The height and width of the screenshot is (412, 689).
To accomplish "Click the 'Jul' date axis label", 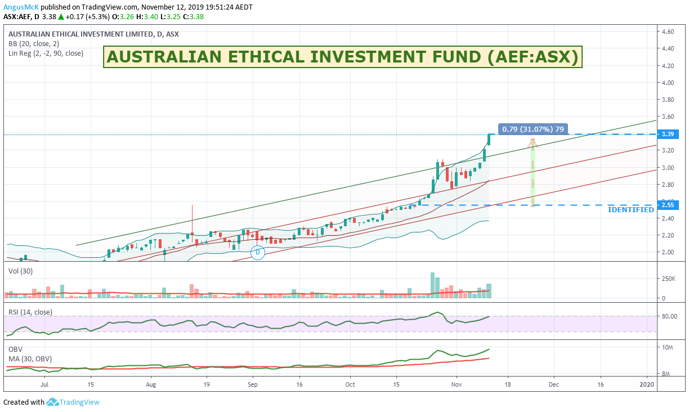I will (45, 384).
